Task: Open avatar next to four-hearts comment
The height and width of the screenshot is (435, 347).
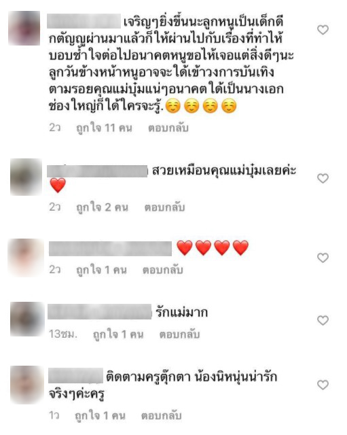Action: (26, 258)
